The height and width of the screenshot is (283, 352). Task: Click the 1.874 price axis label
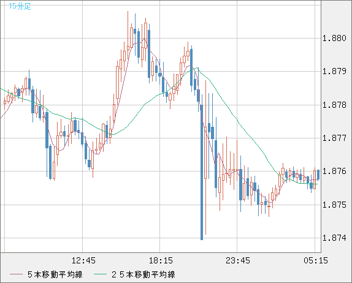click(x=334, y=238)
